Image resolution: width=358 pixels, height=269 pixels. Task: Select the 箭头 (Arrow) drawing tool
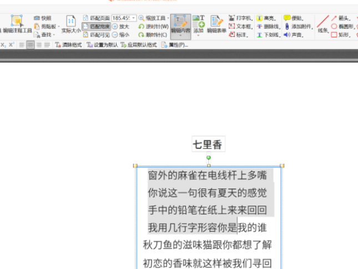341,18
